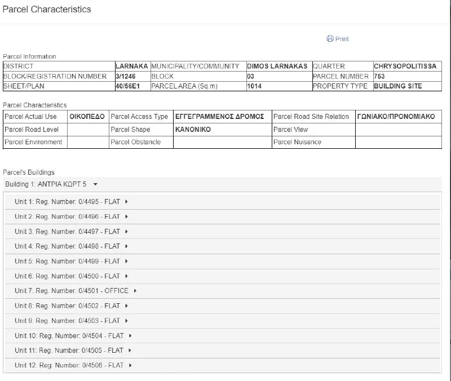Image resolution: width=451 pixels, height=381 pixels.
Task: Expand Unit 9 Reg. Number 0/4503
Action: click(x=71, y=321)
